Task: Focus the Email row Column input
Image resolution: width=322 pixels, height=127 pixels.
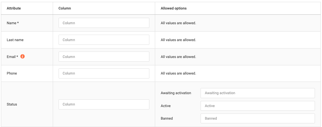Action: 104,57
